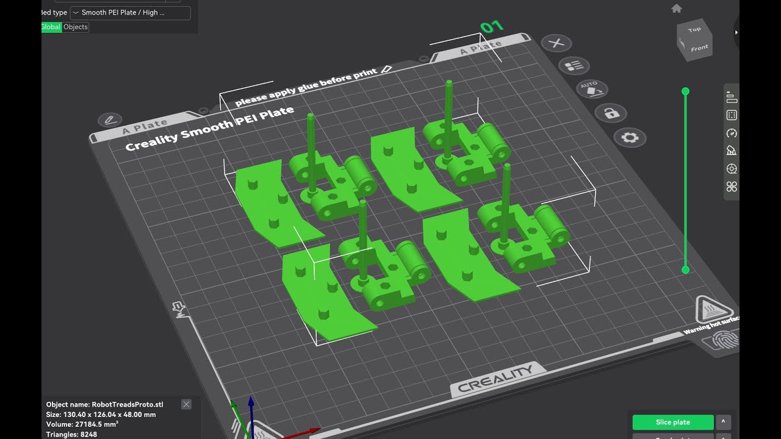Reset view with the home icon
The height and width of the screenshot is (439, 781).
(676, 9)
